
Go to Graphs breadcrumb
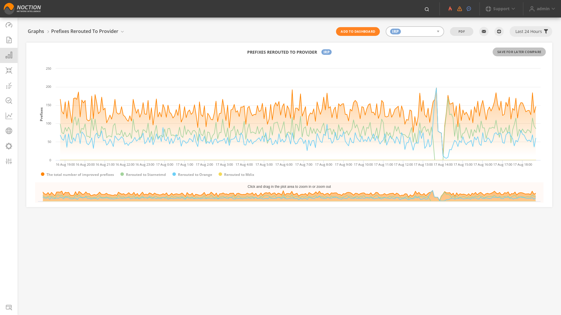[36, 31]
